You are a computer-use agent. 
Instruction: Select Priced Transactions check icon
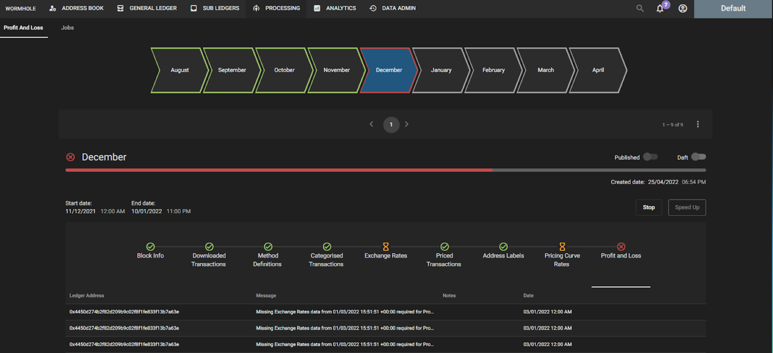point(445,246)
